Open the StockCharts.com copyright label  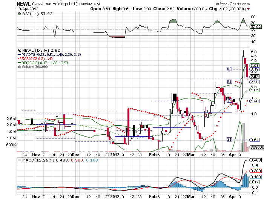[233, 4]
